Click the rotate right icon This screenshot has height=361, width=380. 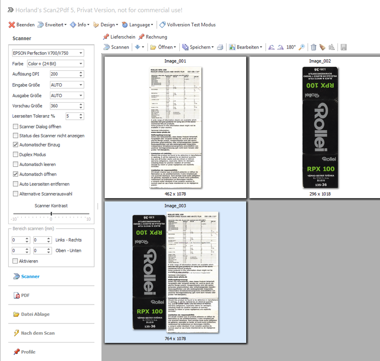pyautogui.click(x=281, y=47)
